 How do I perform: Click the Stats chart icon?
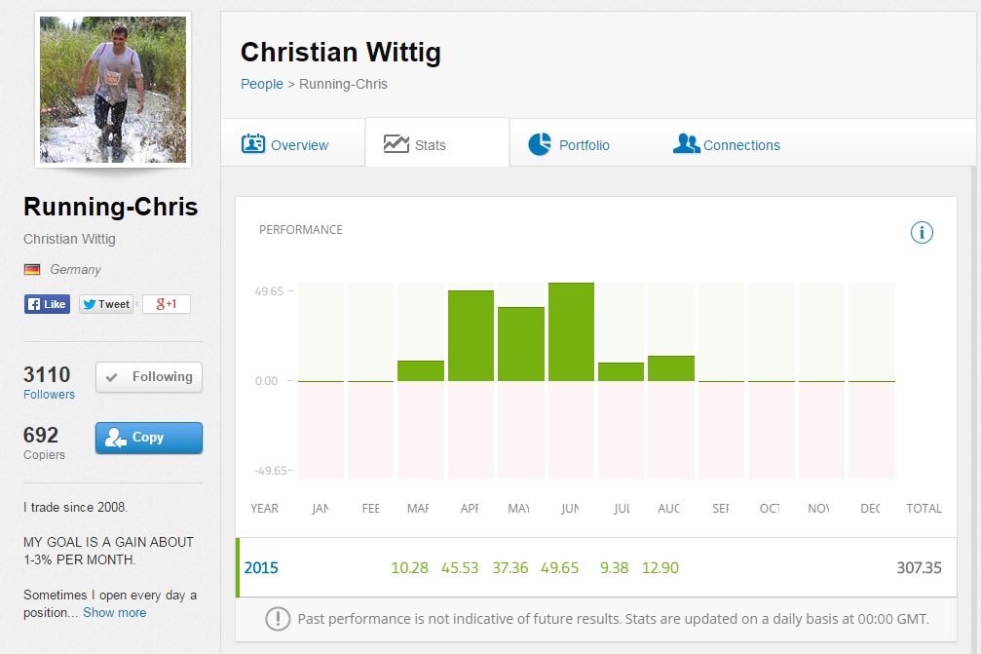coord(396,144)
